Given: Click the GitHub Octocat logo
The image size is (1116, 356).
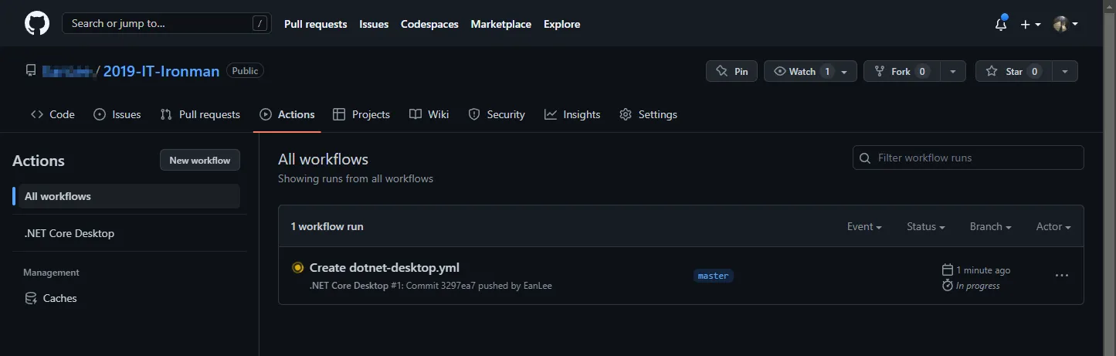Looking at the screenshot, I should pos(36,24).
